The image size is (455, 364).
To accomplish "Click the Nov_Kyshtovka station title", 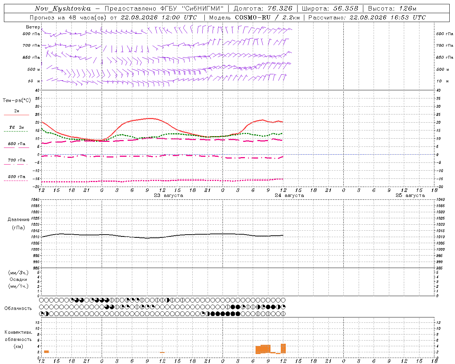I will 63,9.
